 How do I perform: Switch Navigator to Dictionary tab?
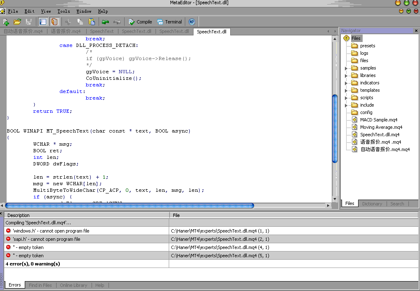(x=372, y=204)
